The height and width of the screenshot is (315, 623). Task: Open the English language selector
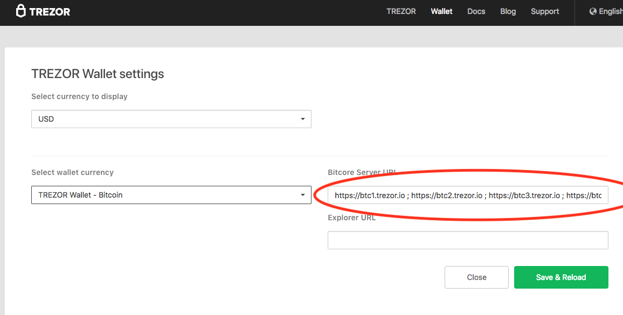tap(610, 11)
